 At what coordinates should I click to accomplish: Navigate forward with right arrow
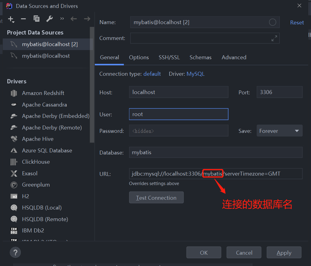coord(87,19)
